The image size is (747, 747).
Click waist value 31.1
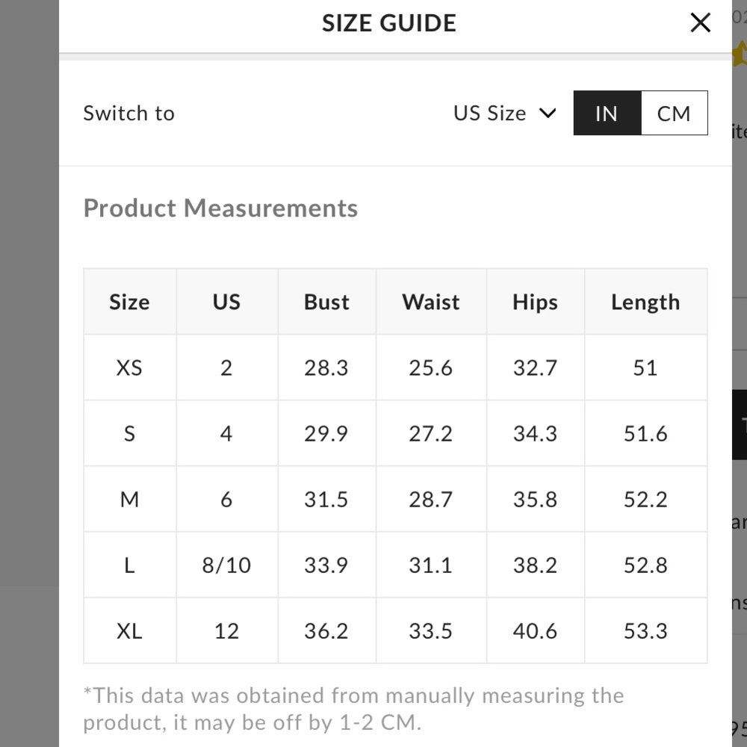point(431,565)
